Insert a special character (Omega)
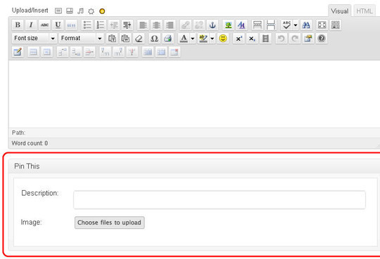 [154, 38]
